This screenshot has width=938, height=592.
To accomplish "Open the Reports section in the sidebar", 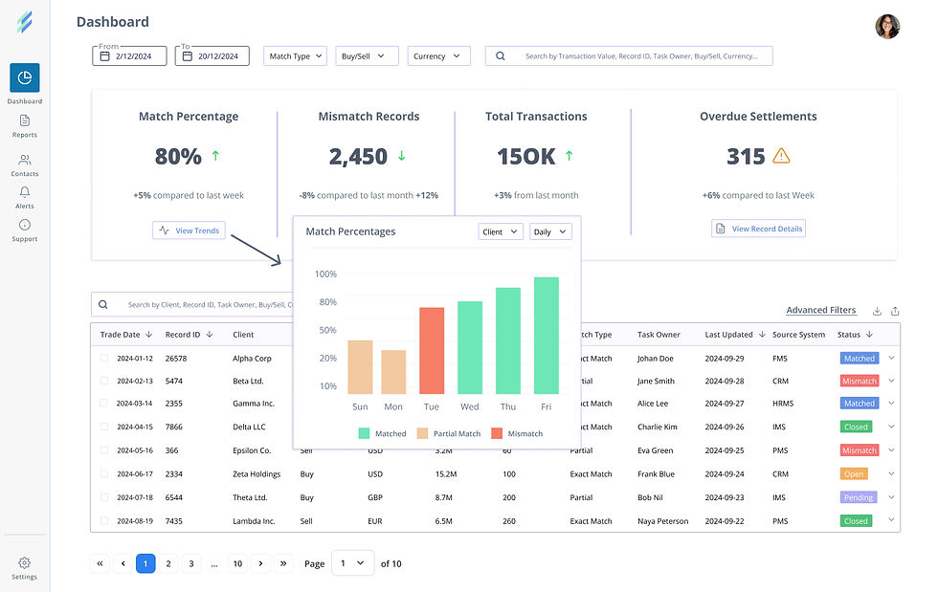I will pos(25,123).
